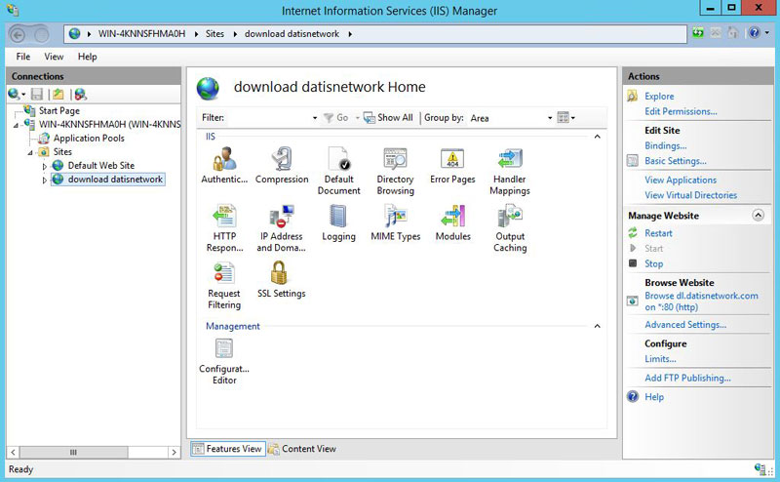The width and height of the screenshot is (780, 482).
Task: Open the Help link in Actions pane
Action: point(654,397)
